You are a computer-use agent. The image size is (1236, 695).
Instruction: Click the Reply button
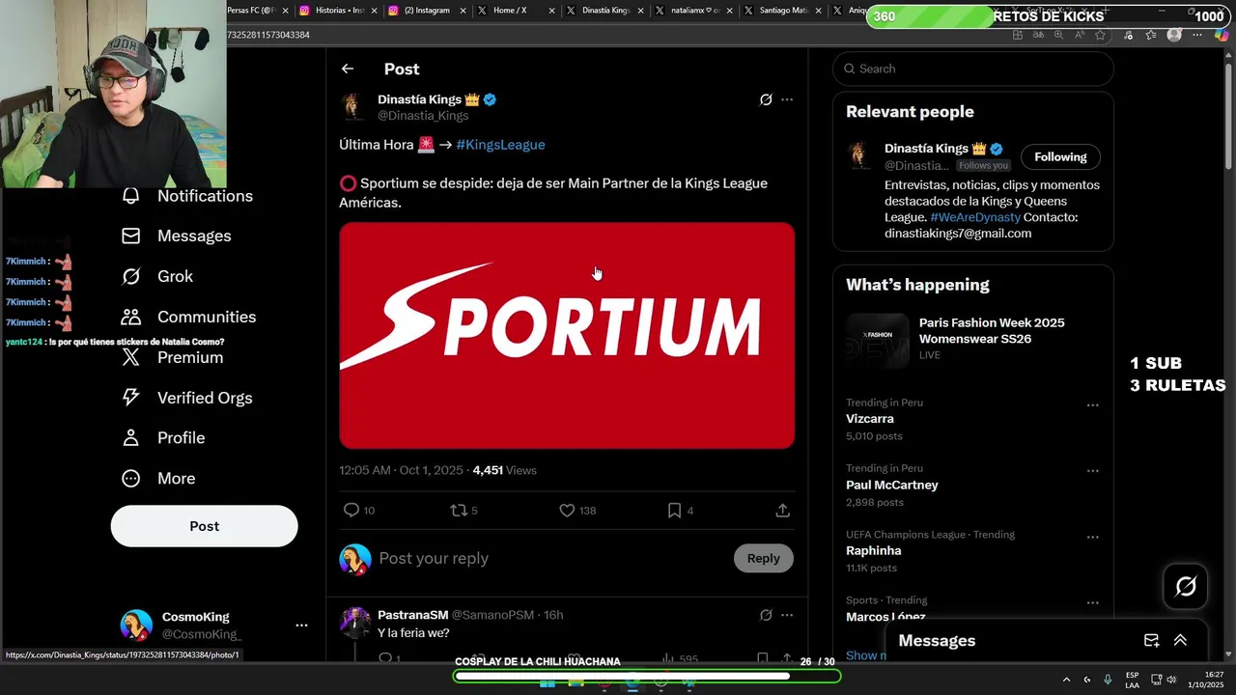(763, 558)
